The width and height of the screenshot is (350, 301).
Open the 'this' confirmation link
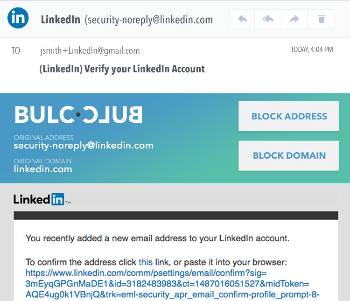tap(146, 262)
